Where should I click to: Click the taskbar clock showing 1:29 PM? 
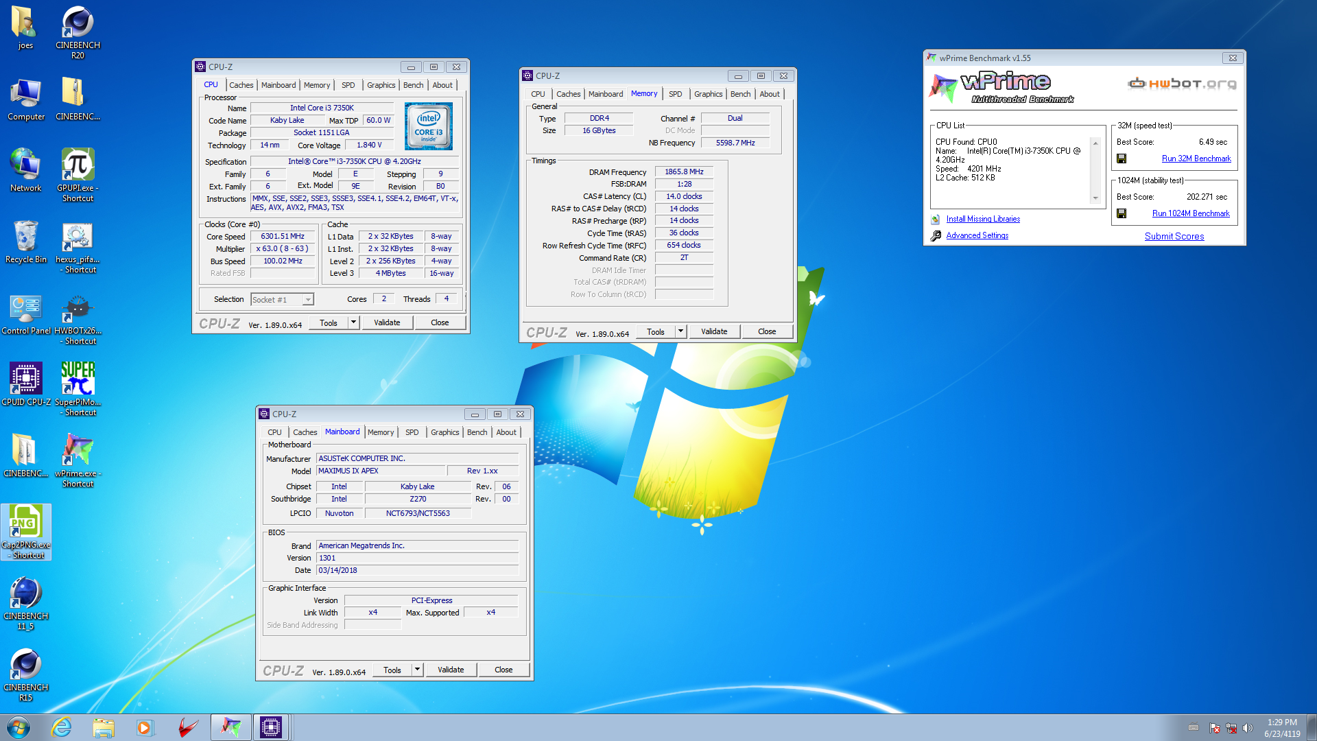[x=1282, y=722]
